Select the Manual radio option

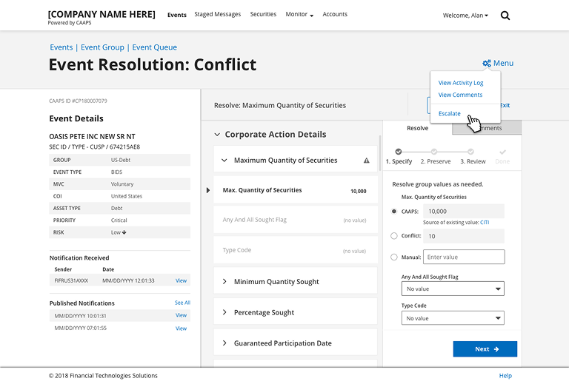coord(394,257)
